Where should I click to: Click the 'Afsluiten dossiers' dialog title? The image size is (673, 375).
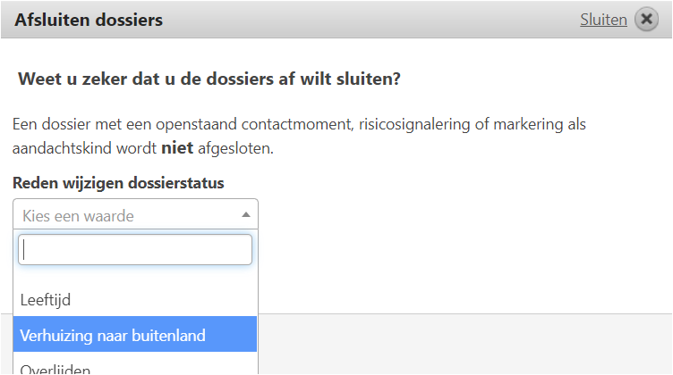point(89,20)
